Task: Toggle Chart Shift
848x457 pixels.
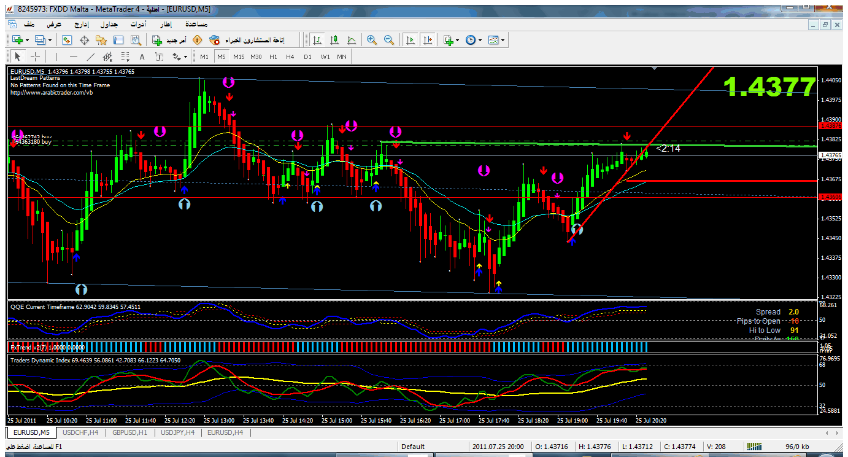Action: [x=428, y=40]
